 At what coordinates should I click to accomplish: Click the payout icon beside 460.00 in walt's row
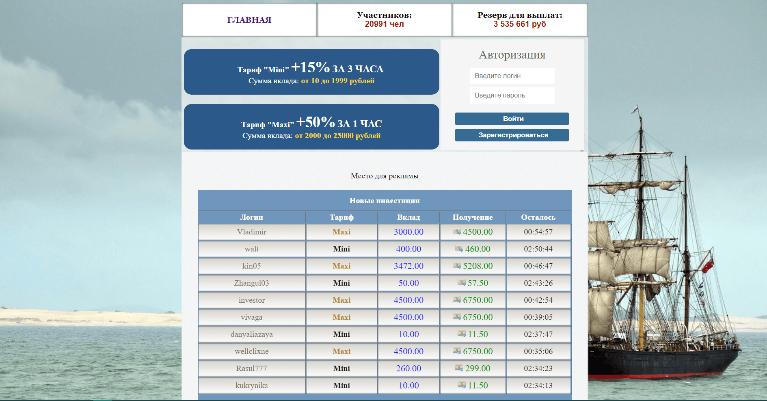tap(459, 249)
